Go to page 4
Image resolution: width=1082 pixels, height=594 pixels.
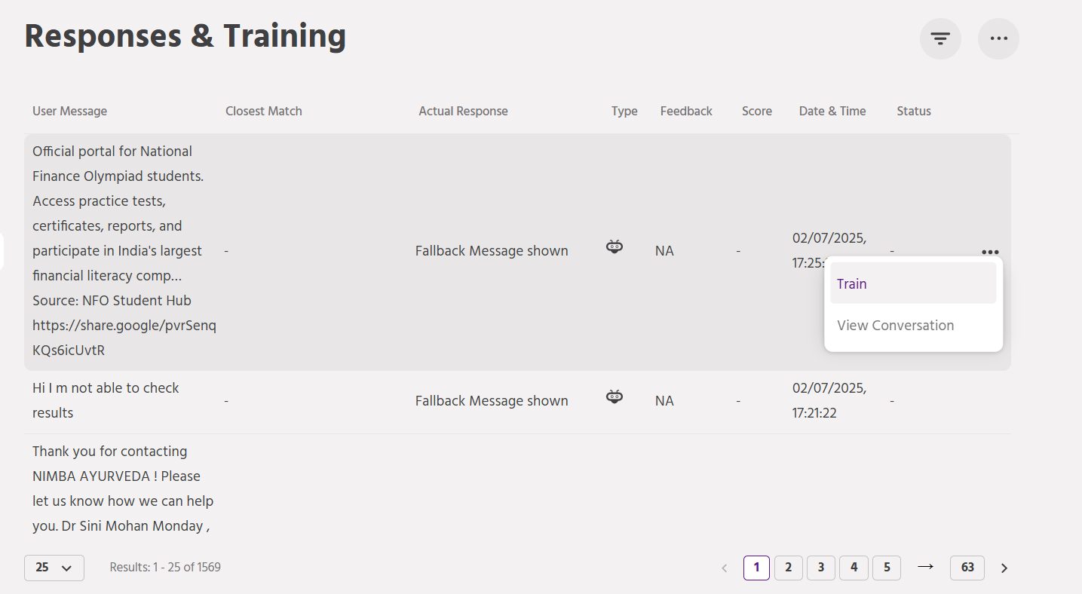[x=854, y=568]
